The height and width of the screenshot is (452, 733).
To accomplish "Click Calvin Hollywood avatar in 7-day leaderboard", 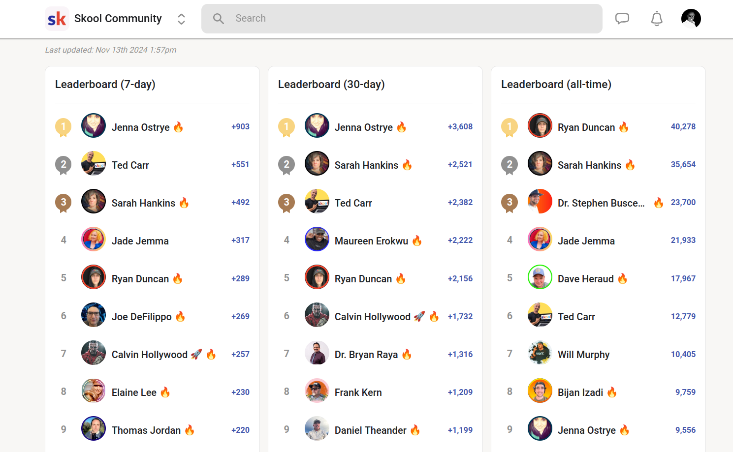I will 94,353.
